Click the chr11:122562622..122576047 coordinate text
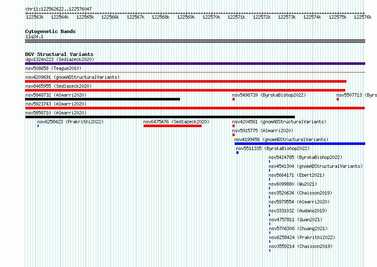This screenshot has width=377, height=267. (58, 9)
